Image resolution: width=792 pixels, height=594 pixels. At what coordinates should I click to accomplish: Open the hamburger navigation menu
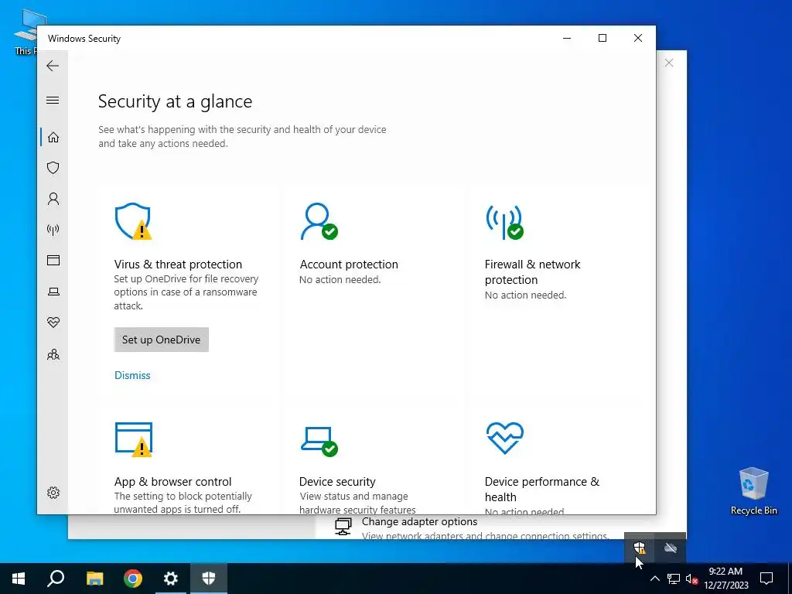(x=53, y=100)
